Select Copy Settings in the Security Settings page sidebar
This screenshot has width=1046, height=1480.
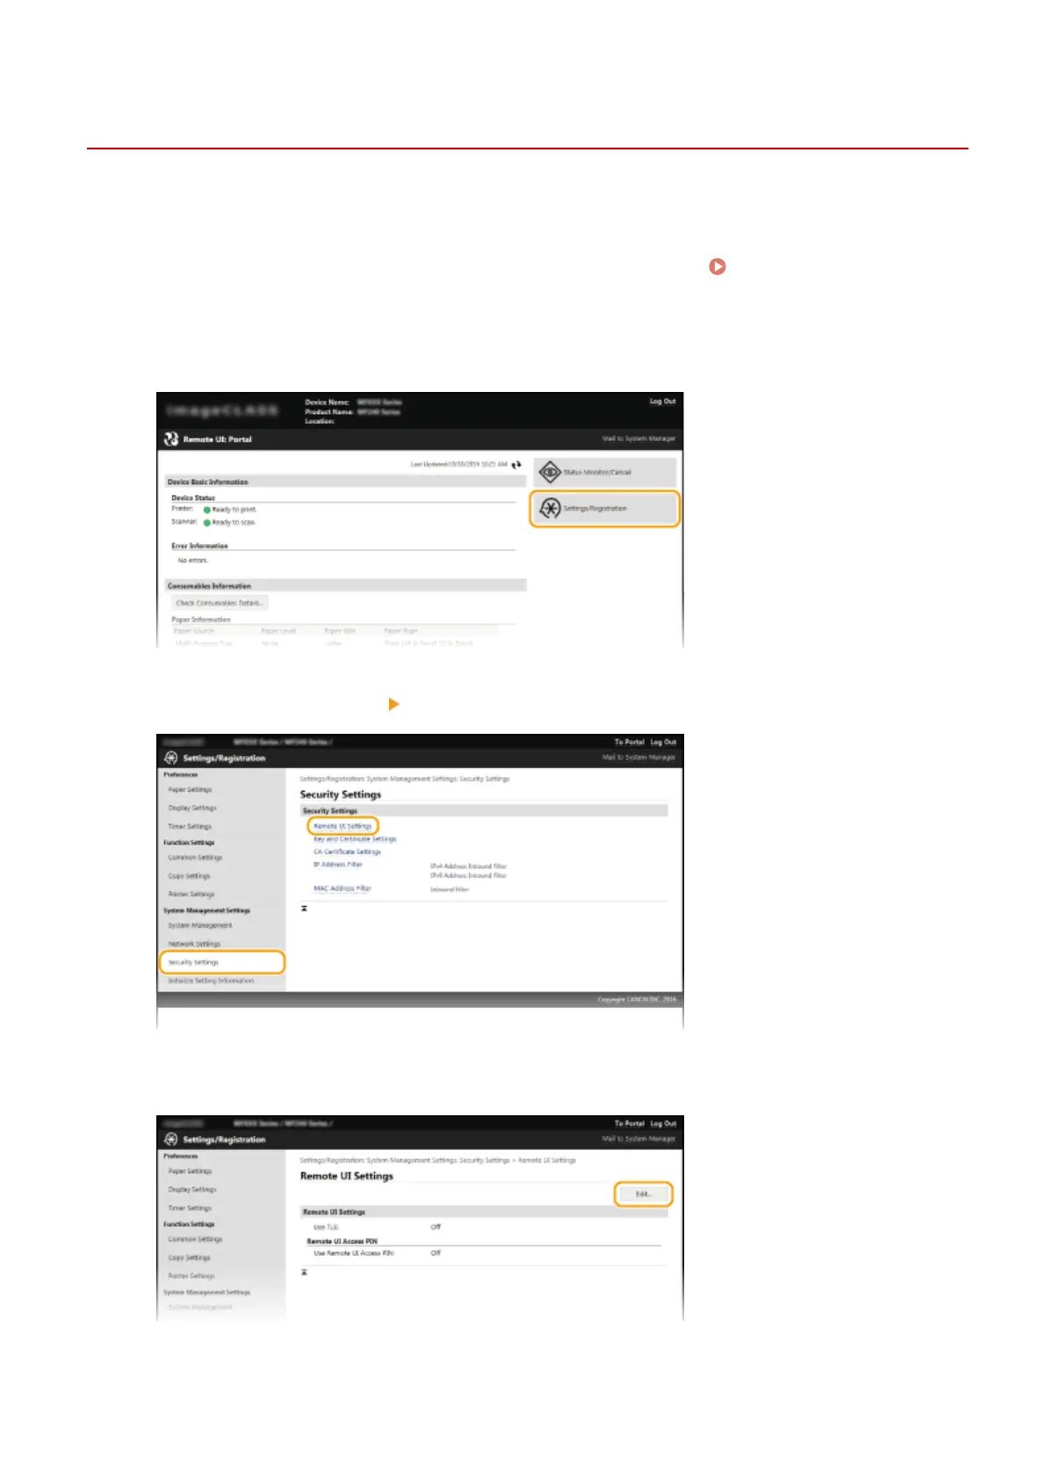(x=189, y=875)
